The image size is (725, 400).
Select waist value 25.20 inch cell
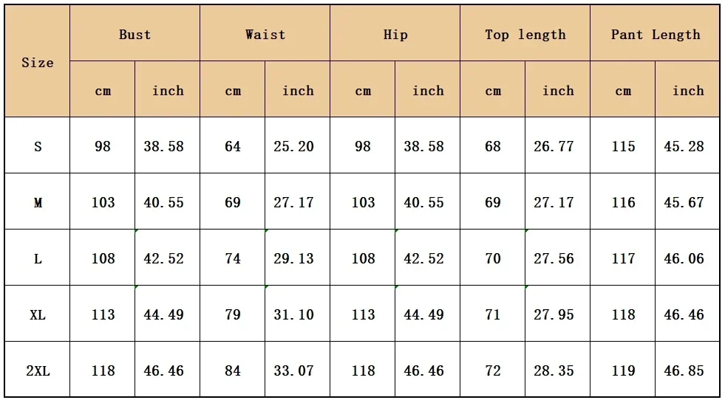click(297, 145)
